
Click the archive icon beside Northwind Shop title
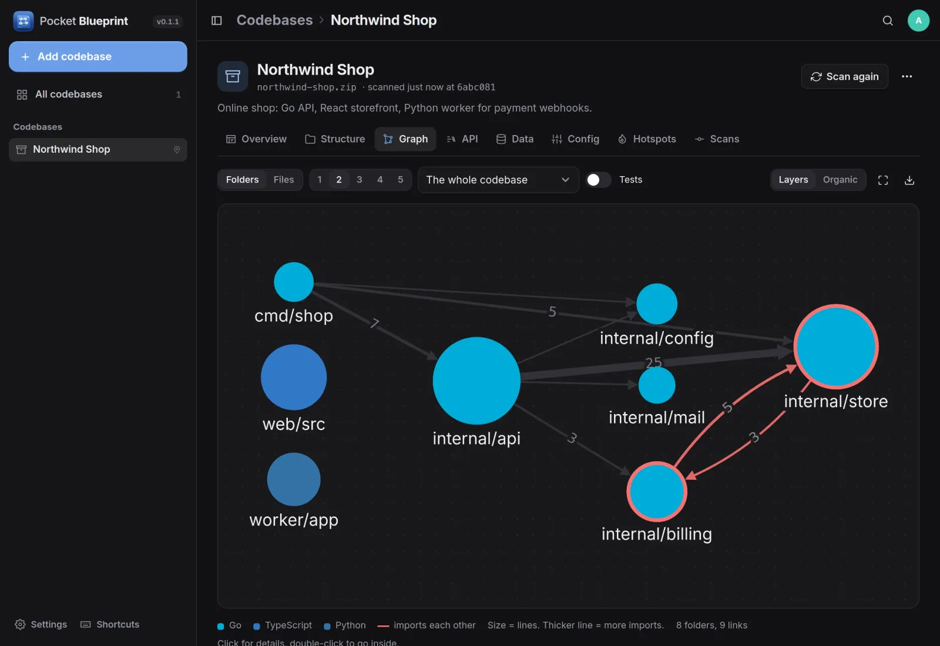click(x=233, y=76)
